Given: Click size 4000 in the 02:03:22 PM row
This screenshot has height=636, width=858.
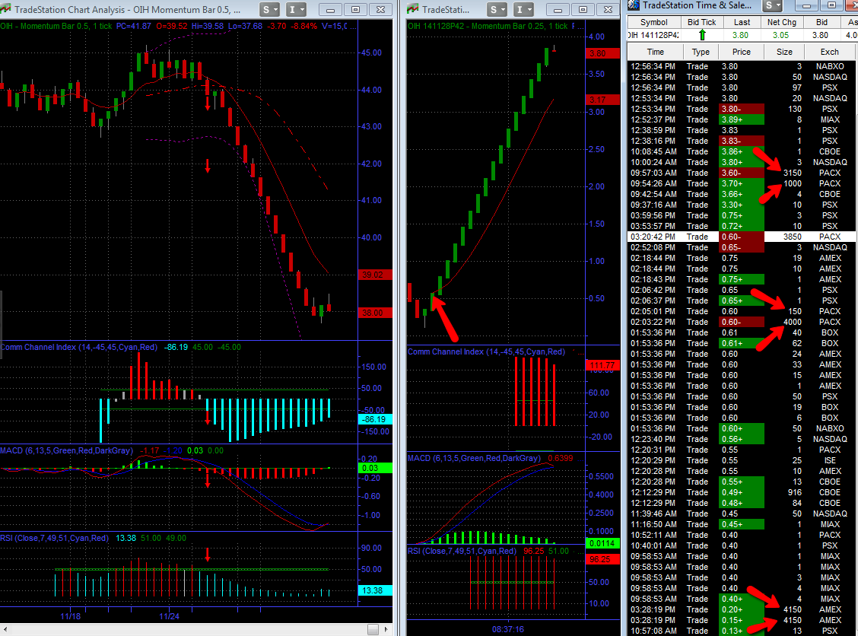Looking at the screenshot, I should [x=793, y=322].
